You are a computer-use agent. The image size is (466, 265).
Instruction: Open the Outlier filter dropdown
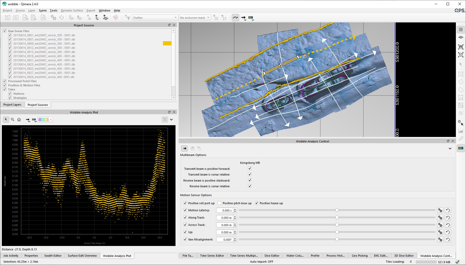coord(155,18)
